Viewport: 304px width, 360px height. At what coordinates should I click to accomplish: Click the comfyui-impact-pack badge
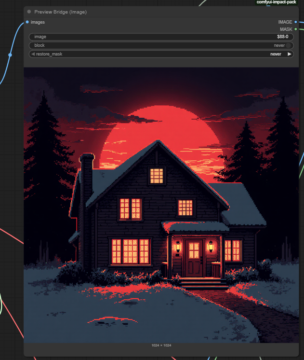[x=276, y=2]
